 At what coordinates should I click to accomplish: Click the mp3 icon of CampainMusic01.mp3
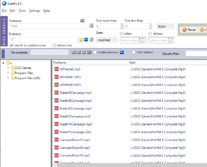pos(57,140)
